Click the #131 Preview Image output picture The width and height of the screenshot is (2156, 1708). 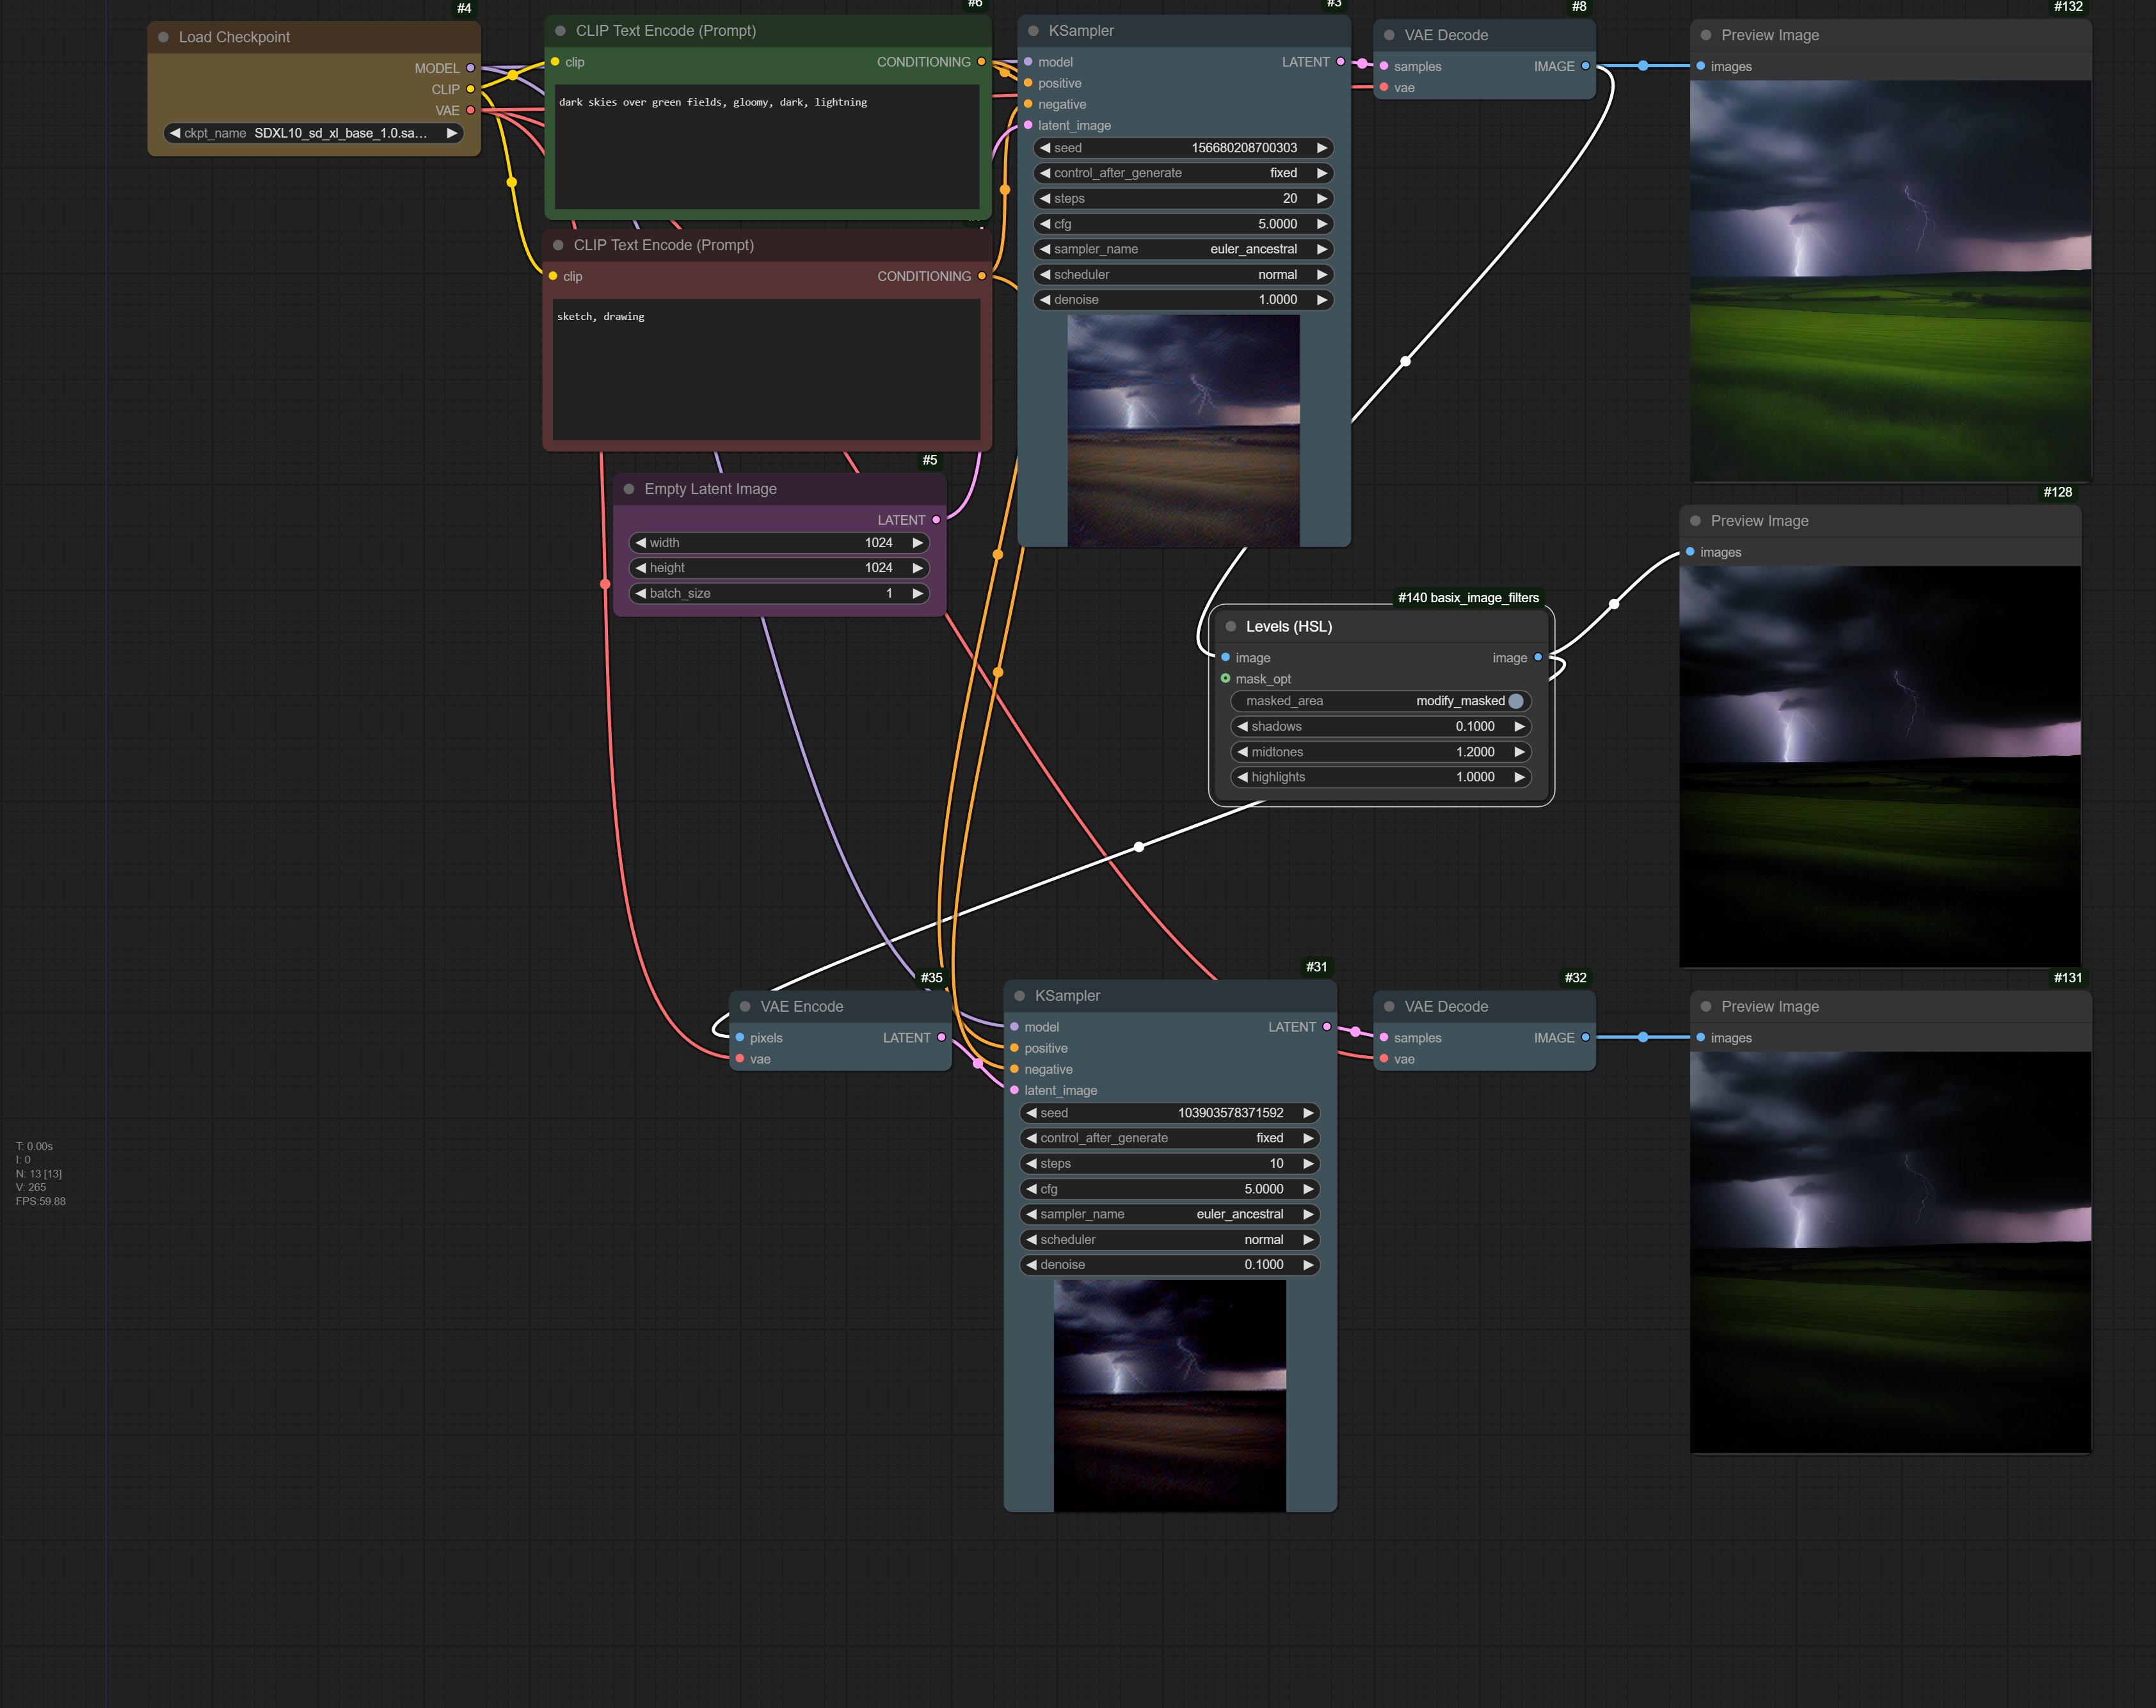[1890, 1252]
